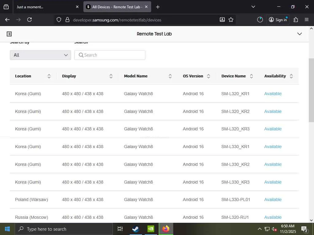Open a new browser tab
Viewport: 314px width, 235px height.
point(158,7)
